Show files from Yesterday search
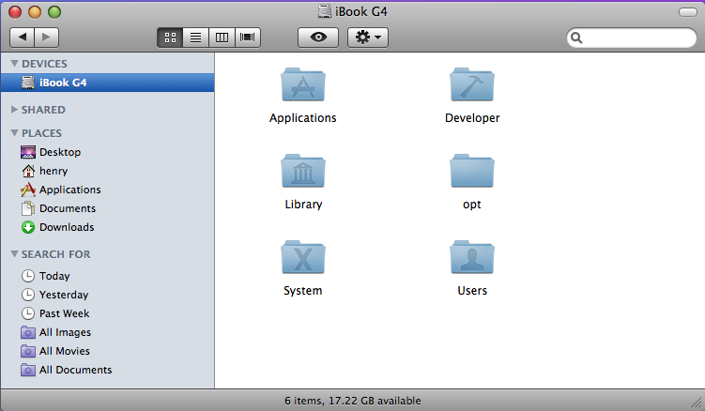Screen dimensions: 705x411 coord(107,295)
